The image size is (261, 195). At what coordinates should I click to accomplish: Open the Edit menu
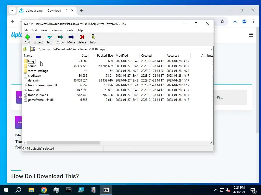click(x=34, y=30)
